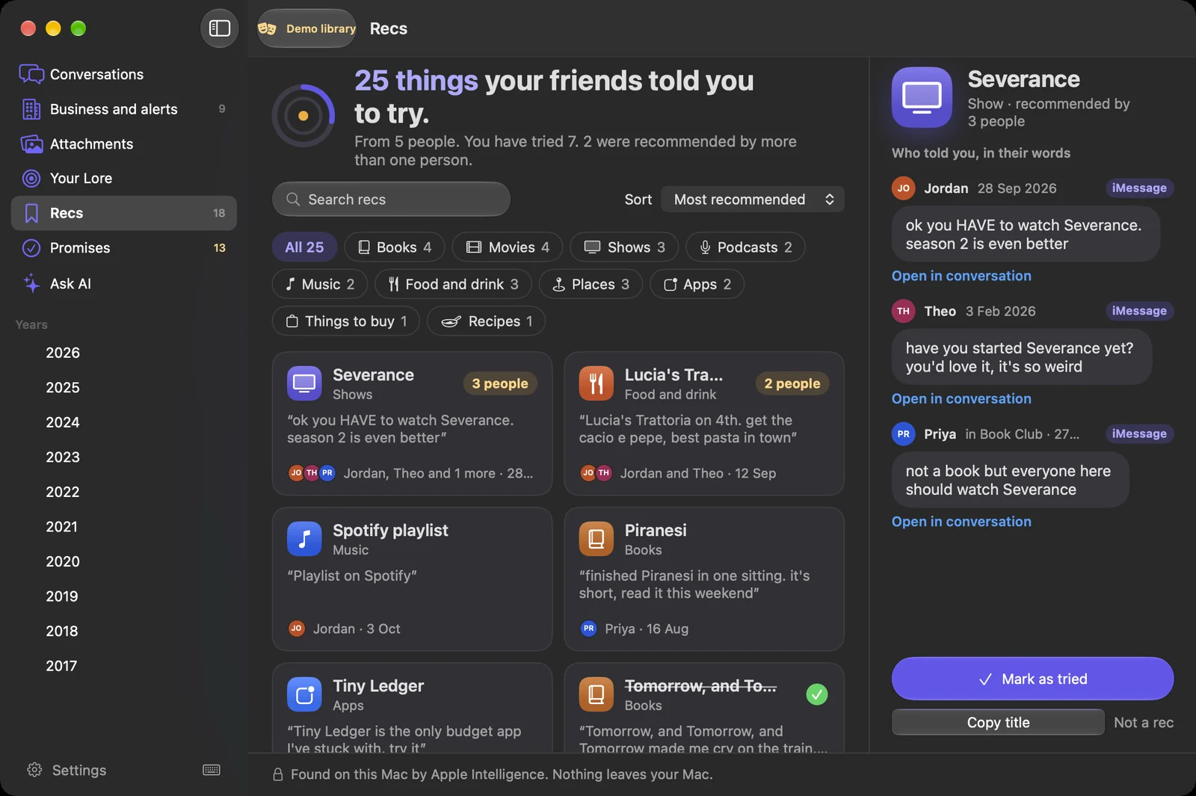This screenshot has width=1196, height=796.
Task: Open Promises checkmark circle icon
Action: (x=31, y=247)
